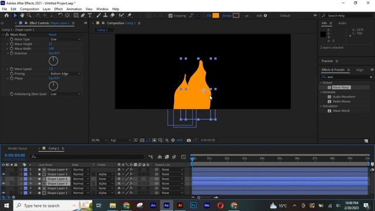
Task: Toggle the Frame Blending icon in timeline
Action: (166, 157)
